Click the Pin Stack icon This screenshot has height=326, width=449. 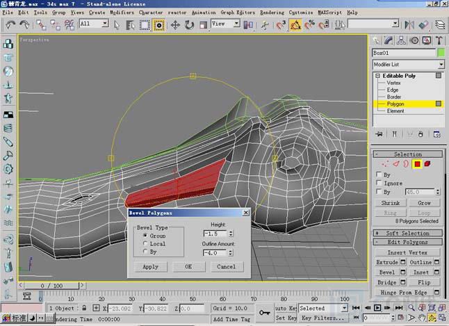379,134
